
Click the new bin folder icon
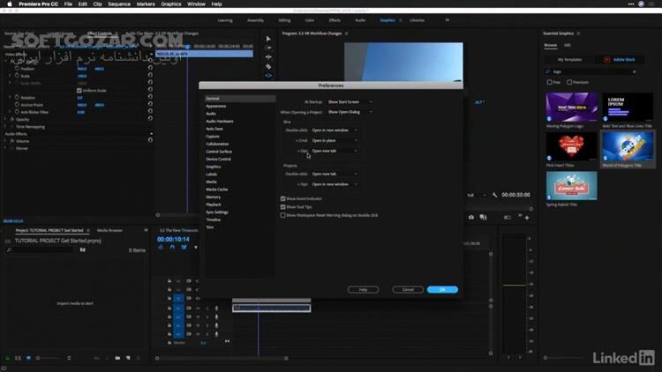coord(117,358)
